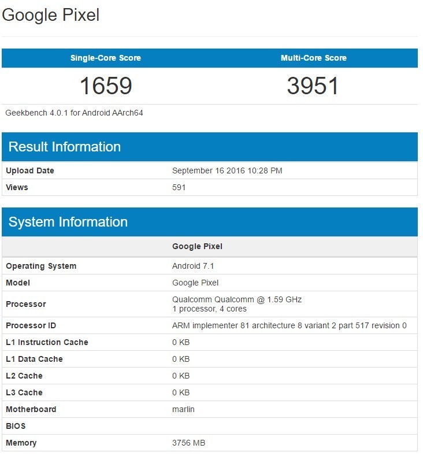The width and height of the screenshot is (423, 456).
Task: Click the Geekbench 4.0.1 for Android text
Action: (x=74, y=113)
